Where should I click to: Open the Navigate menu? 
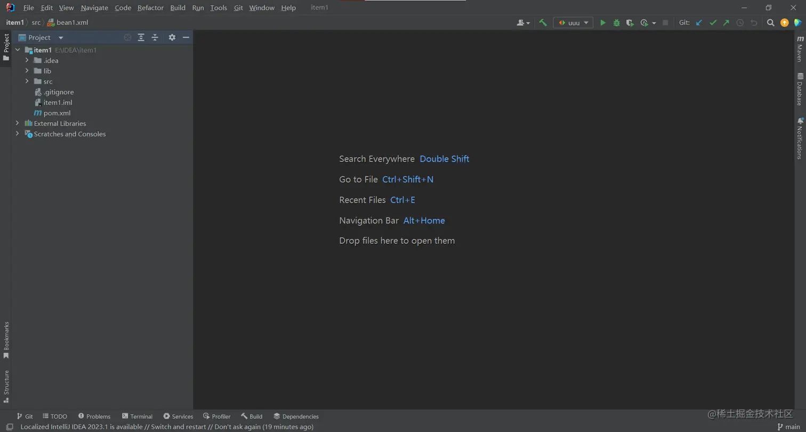coord(94,7)
